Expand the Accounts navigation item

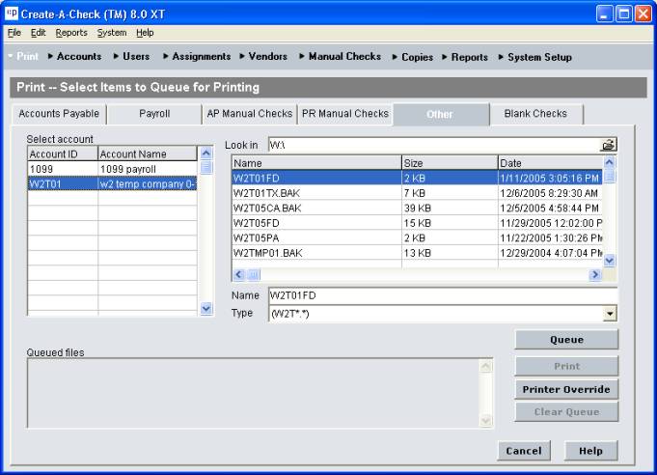pyautogui.click(x=74, y=56)
